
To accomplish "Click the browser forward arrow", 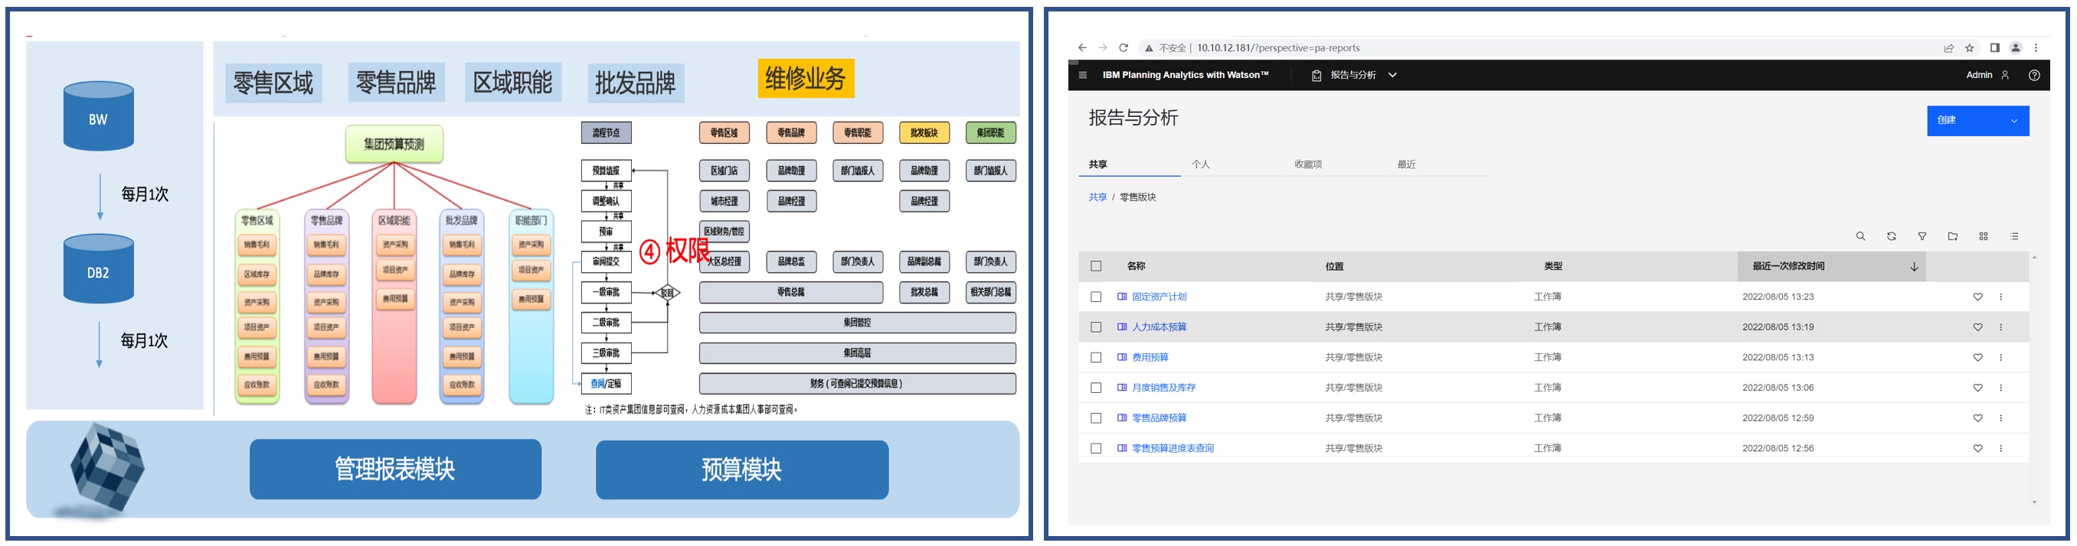I will (x=1103, y=48).
